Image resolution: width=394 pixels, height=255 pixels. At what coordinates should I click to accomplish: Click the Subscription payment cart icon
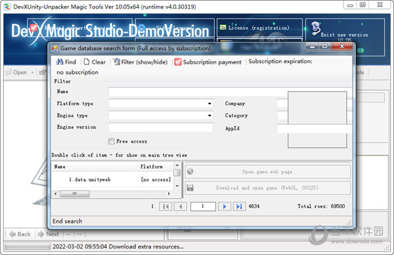[178, 62]
